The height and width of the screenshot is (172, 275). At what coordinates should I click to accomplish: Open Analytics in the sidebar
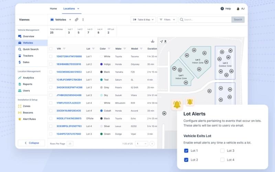pos(31,78)
